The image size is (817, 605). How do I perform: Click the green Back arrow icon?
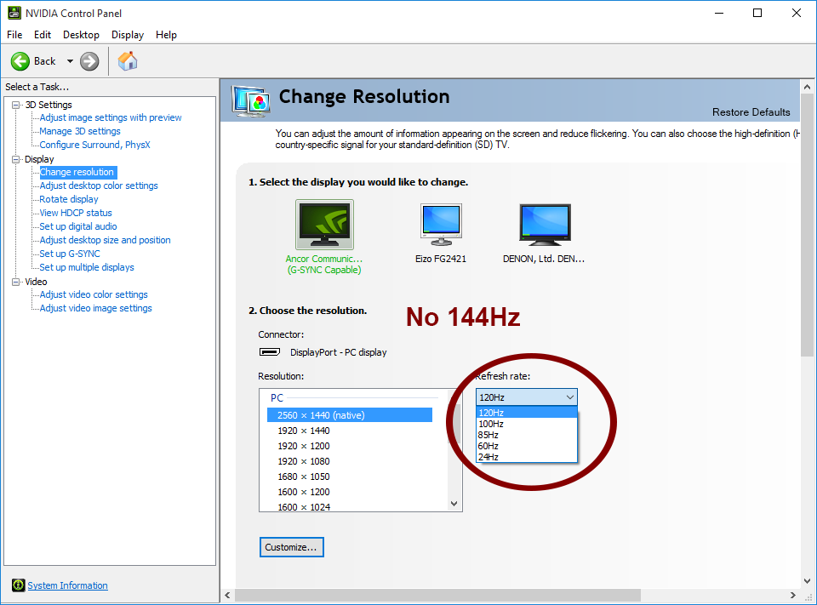20,61
